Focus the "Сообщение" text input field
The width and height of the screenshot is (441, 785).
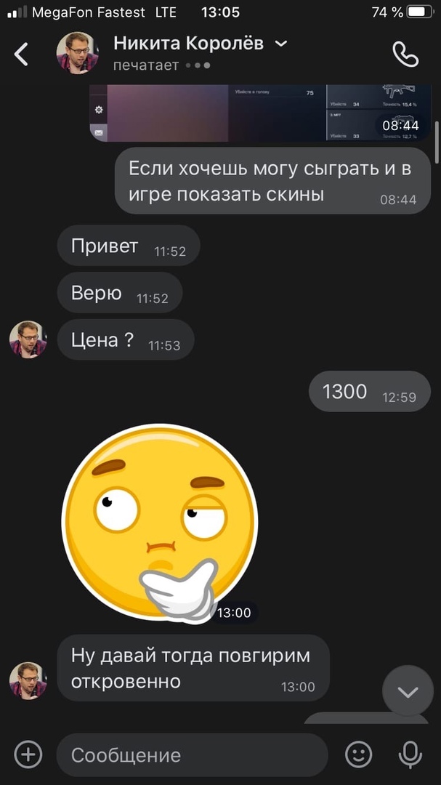[x=193, y=755]
